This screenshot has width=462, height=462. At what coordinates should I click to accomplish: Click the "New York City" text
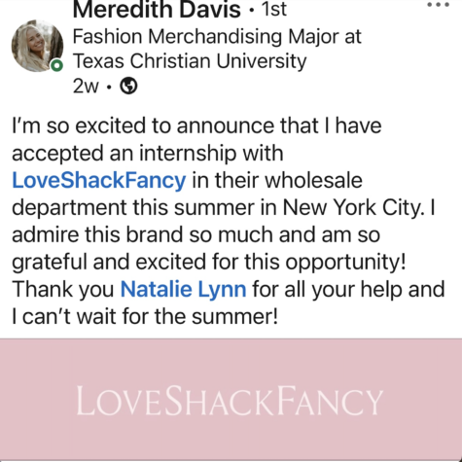[353, 207]
